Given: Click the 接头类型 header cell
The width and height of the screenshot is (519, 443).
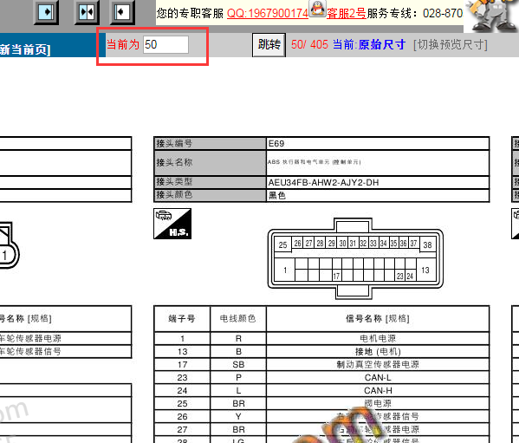Looking at the screenshot, I should (211, 182).
